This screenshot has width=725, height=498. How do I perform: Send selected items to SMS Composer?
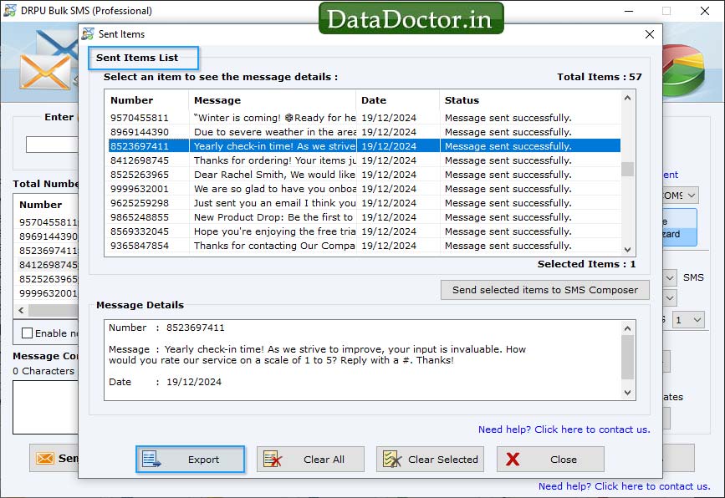click(x=544, y=290)
